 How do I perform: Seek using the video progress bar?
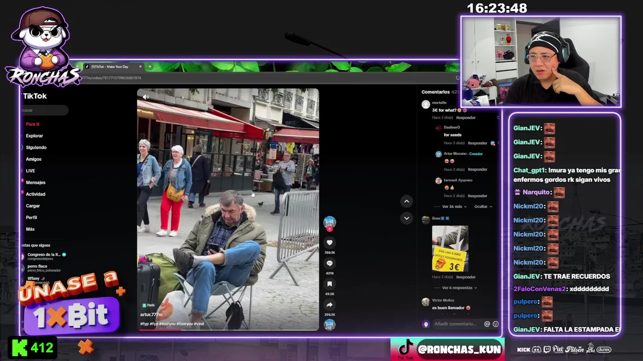point(228,330)
